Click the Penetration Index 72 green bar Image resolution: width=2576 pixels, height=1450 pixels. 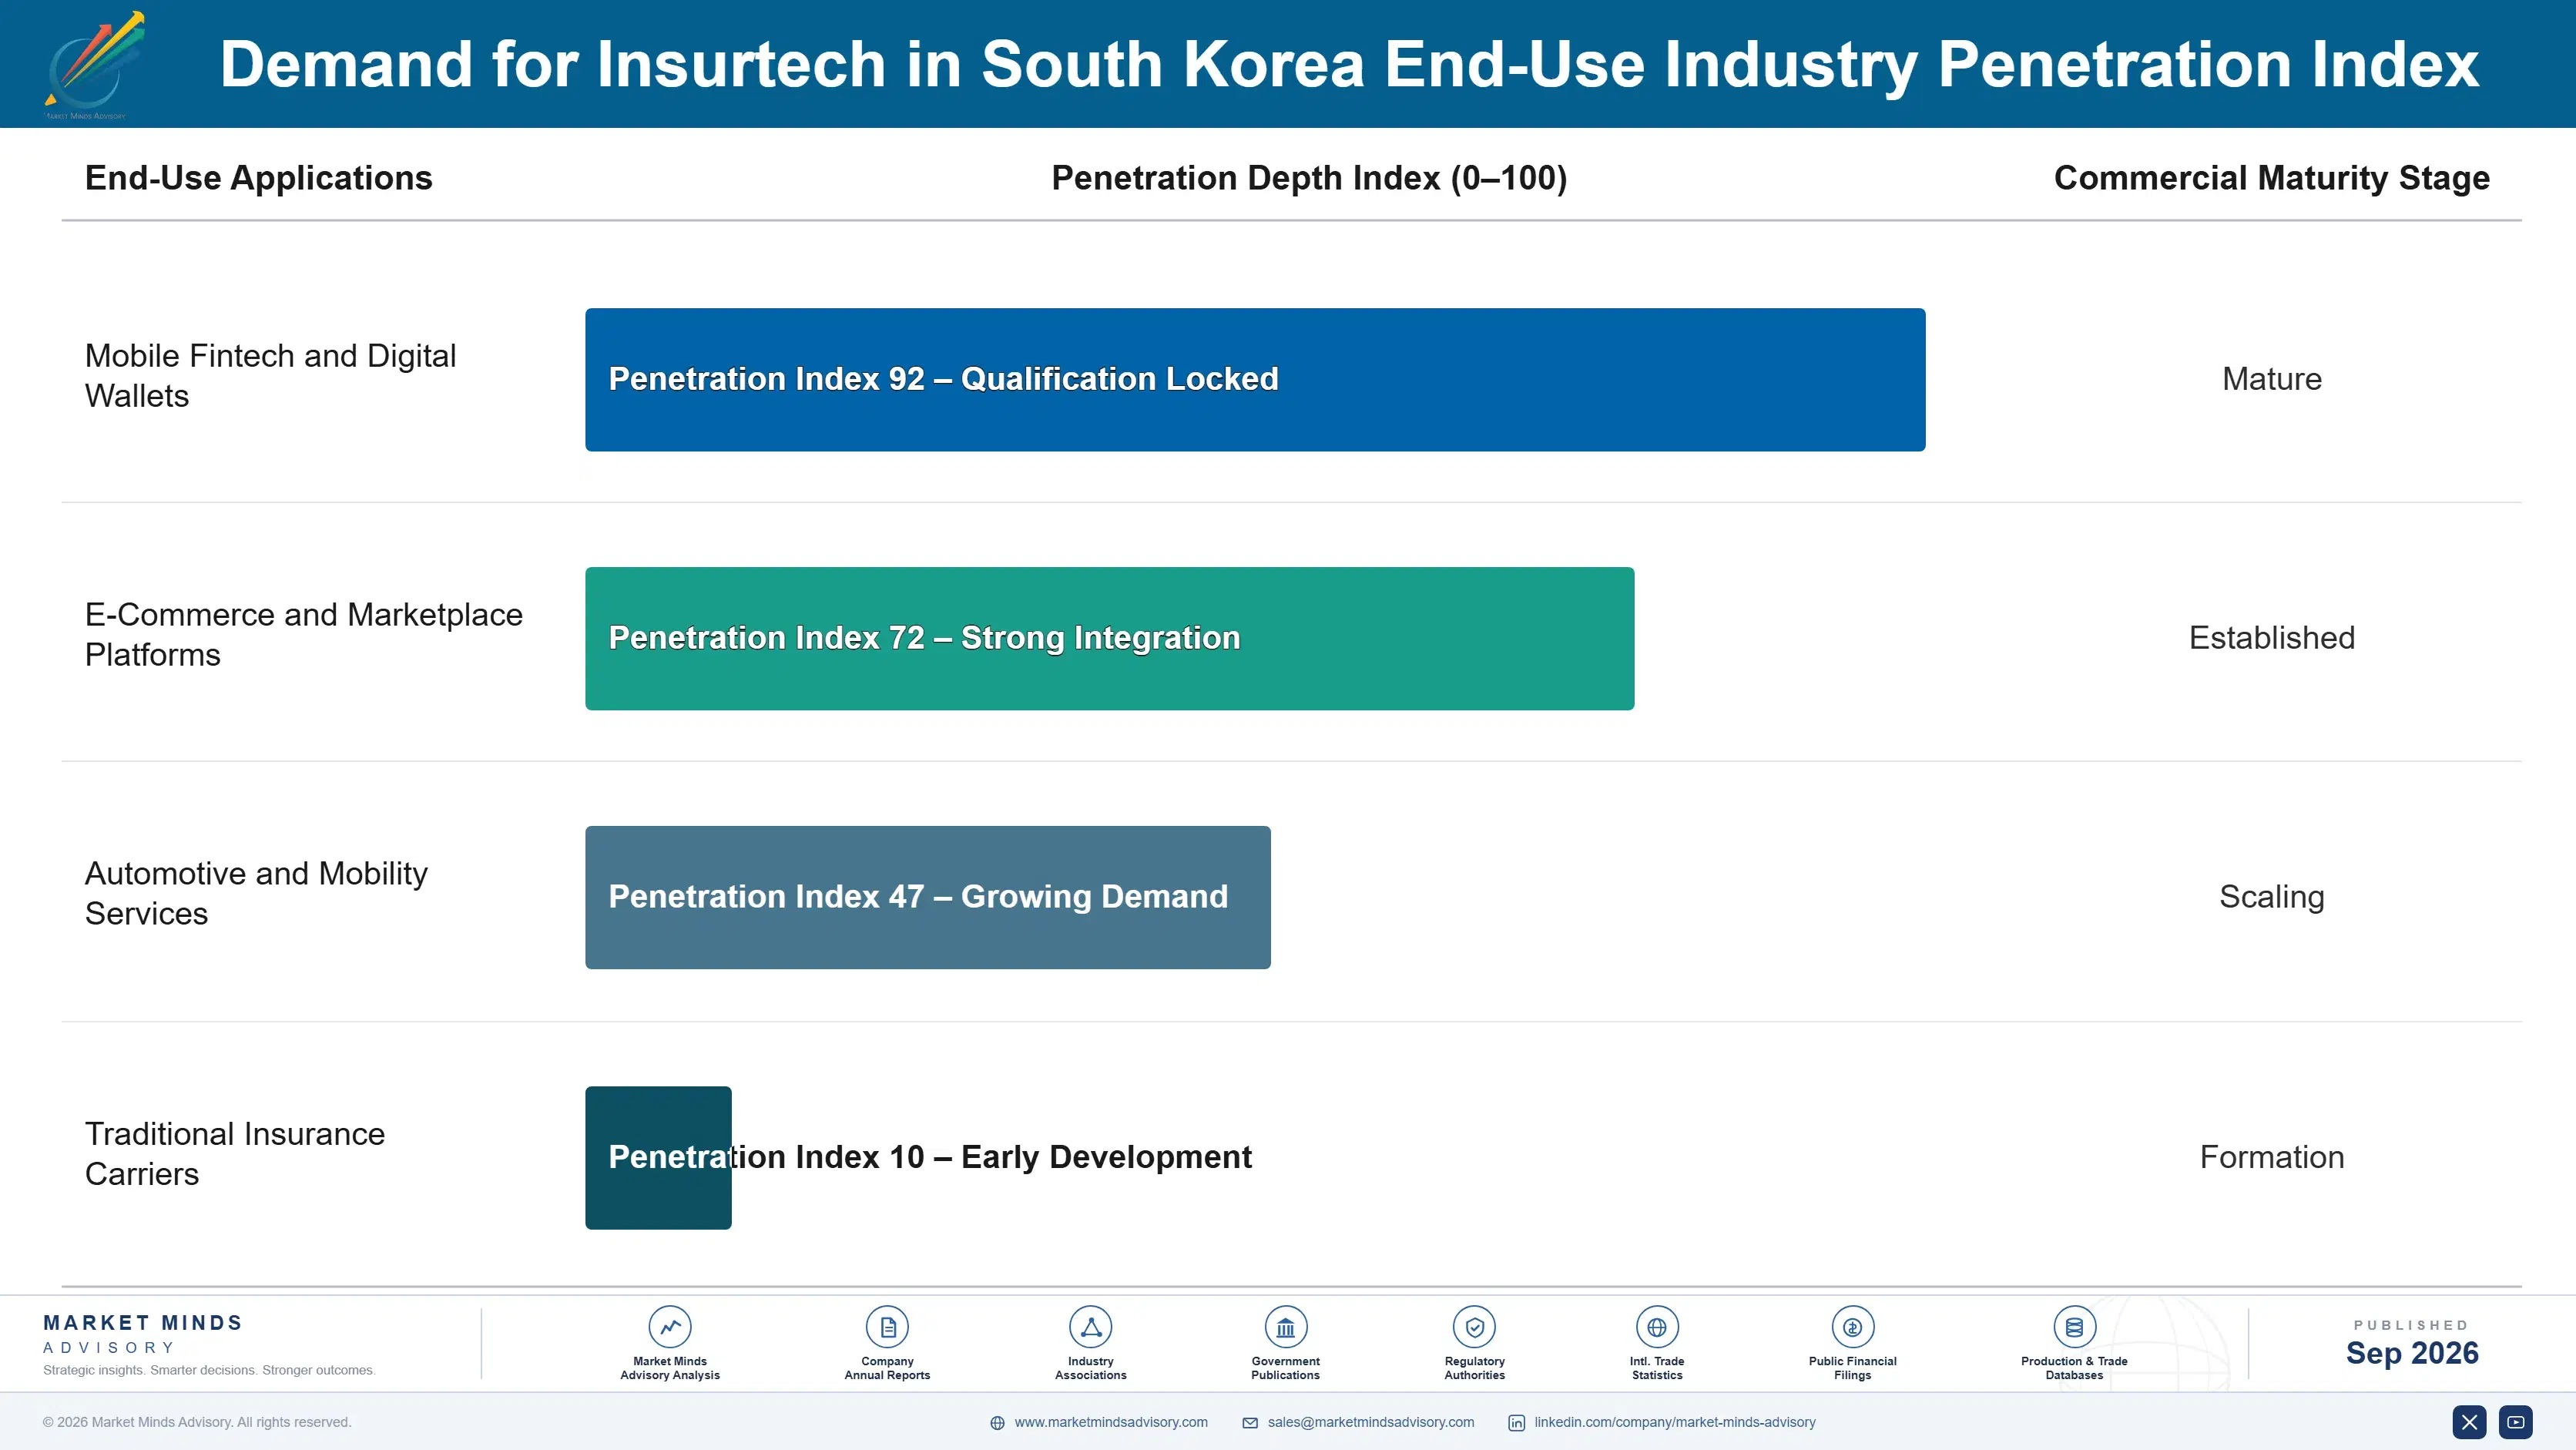click(1109, 638)
